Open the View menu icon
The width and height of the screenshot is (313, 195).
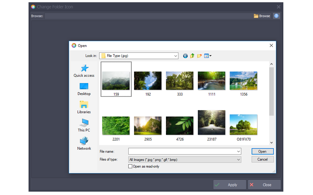click(208, 56)
